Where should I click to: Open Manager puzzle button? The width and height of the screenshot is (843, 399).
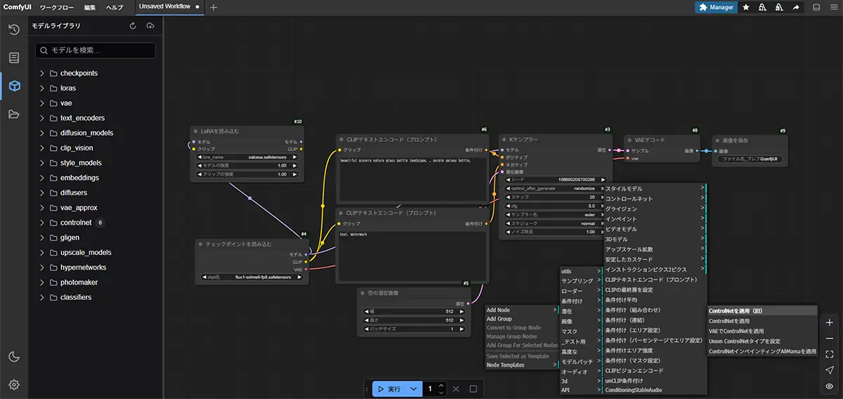pos(716,7)
